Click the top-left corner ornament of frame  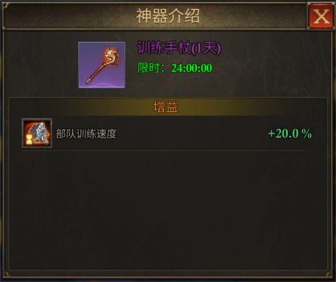pos(4,5)
